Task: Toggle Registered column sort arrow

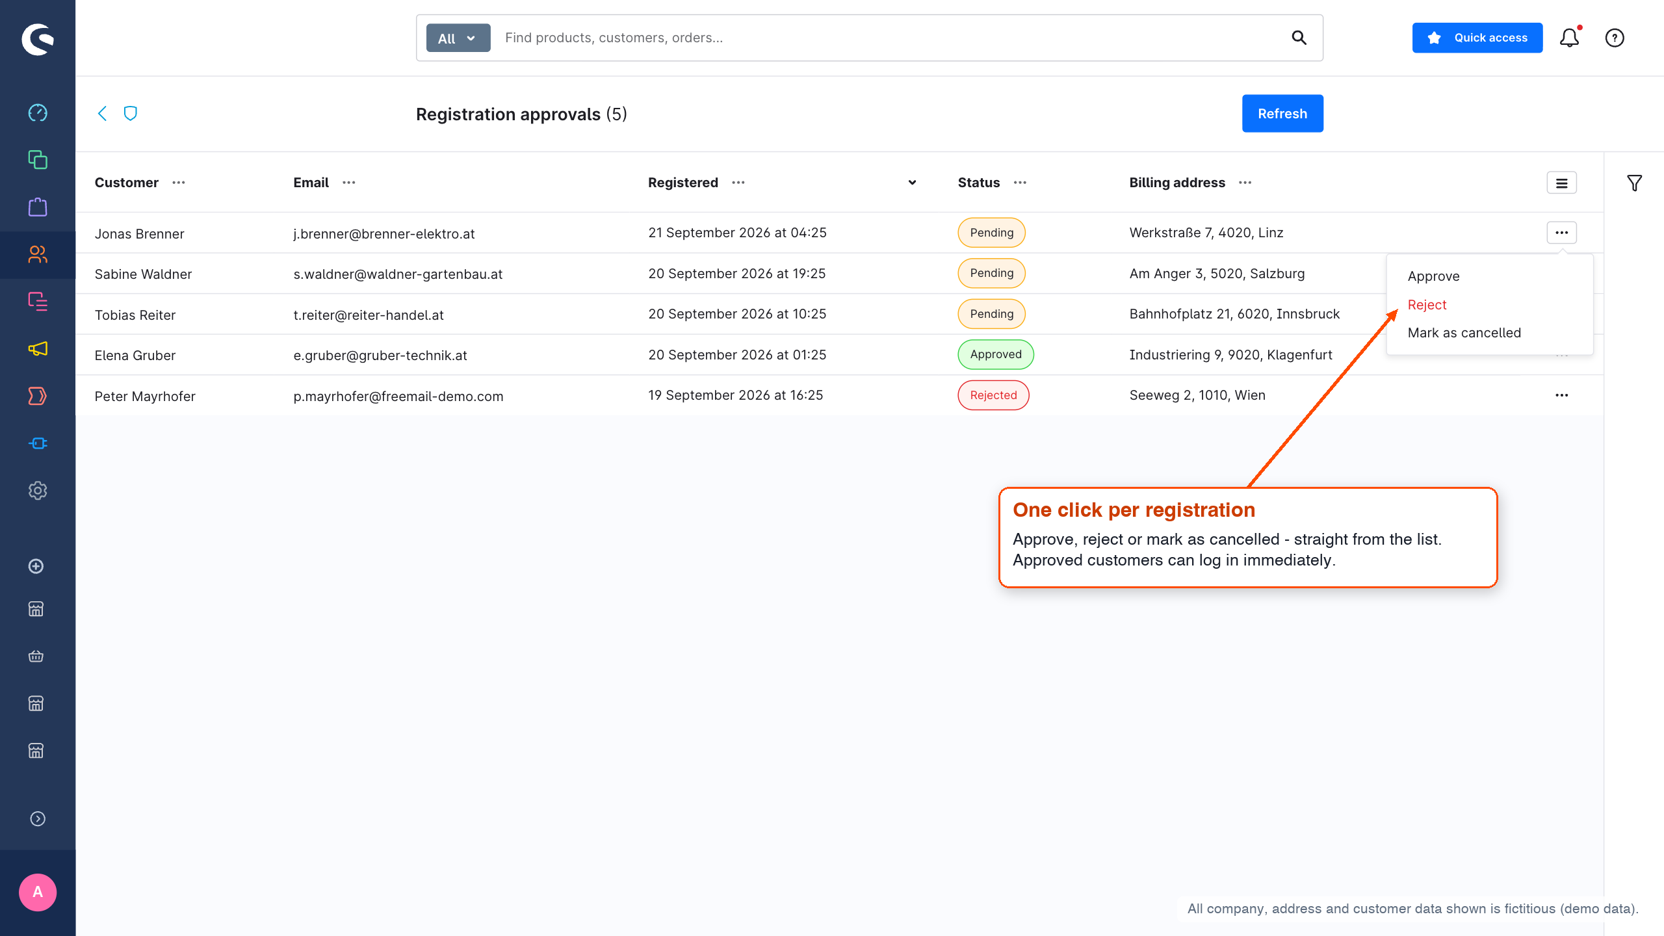Action: point(913,183)
